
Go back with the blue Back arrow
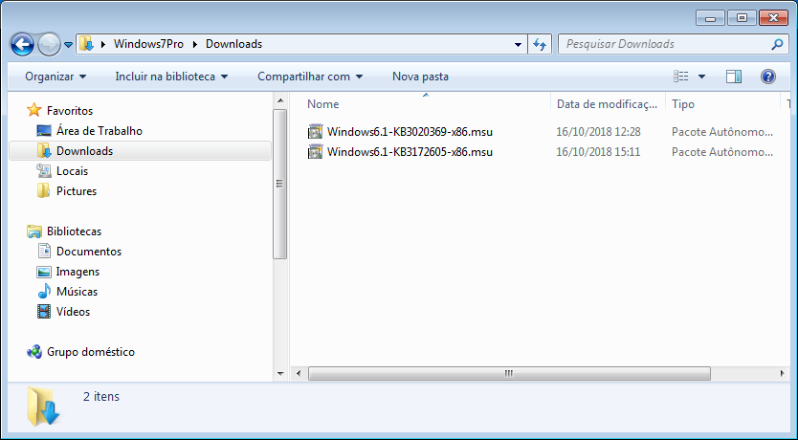pos(22,44)
